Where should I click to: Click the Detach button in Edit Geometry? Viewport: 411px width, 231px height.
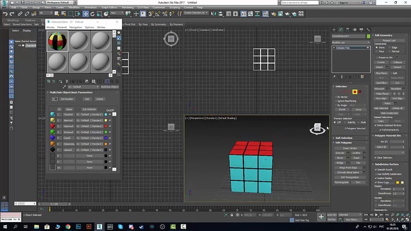click(x=397, y=67)
